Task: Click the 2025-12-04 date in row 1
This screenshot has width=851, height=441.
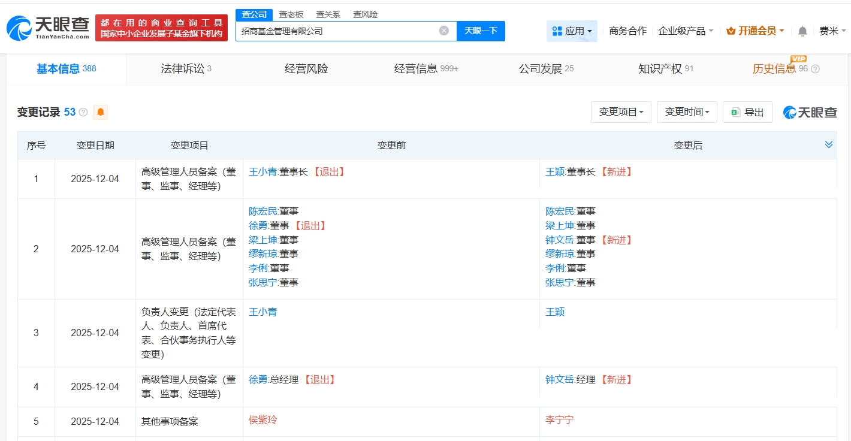Action: (x=95, y=179)
